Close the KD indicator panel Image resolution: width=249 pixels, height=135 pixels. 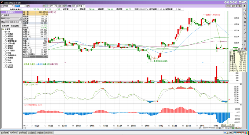coord(241,84)
